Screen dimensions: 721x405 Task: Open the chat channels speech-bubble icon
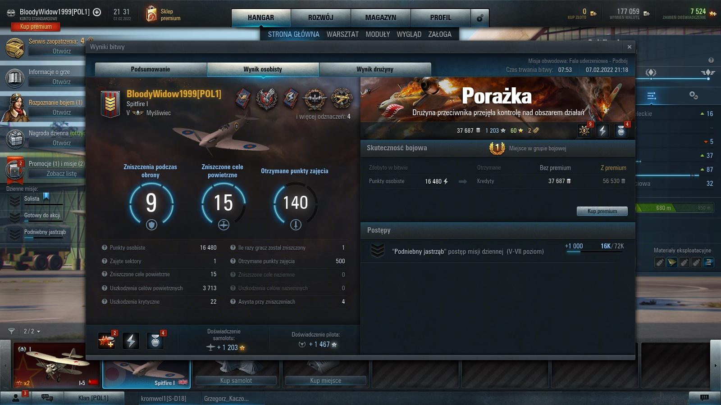click(x=47, y=398)
